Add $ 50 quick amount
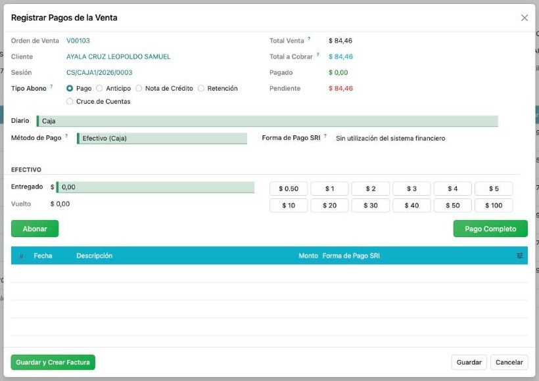The height and width of the screenshot is (381, 539). click(x=452, y=206)
